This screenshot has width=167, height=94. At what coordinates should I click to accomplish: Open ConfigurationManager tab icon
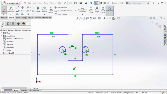pos(13,24)
